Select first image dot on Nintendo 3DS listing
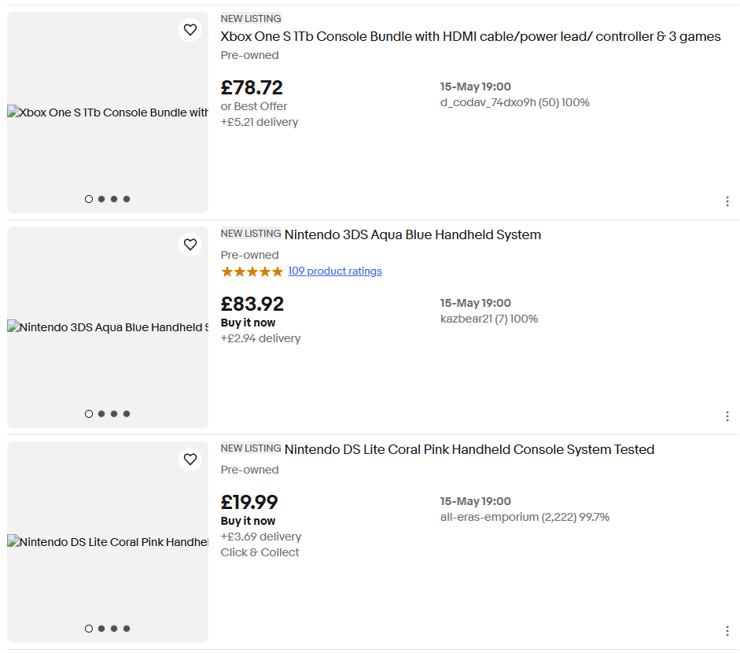This screenshot has width=740, height=653. pos(89,414)
